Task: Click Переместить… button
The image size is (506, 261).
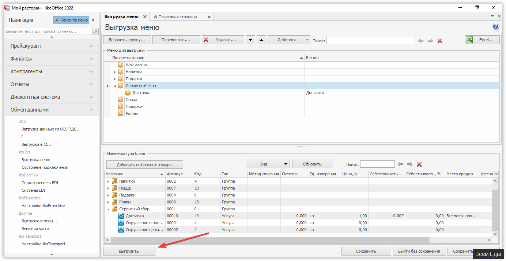Action: (x=176, y=40)
